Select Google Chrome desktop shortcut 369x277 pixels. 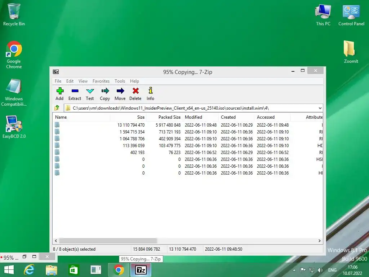[x=14, y=55]
